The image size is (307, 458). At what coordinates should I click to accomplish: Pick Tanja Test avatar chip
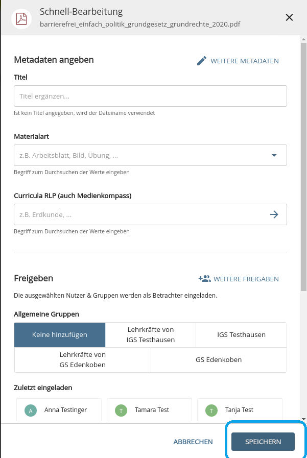pos(211,411)
